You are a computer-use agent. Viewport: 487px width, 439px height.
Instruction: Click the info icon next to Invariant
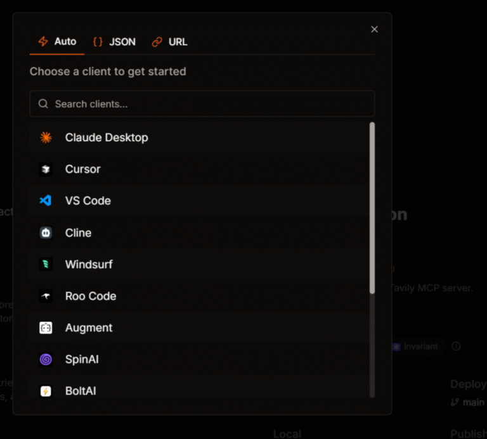[x=456, y=346]
